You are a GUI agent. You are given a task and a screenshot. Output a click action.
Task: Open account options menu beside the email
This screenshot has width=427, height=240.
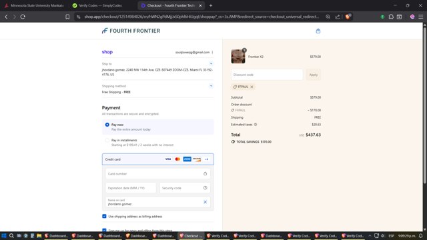212,52
